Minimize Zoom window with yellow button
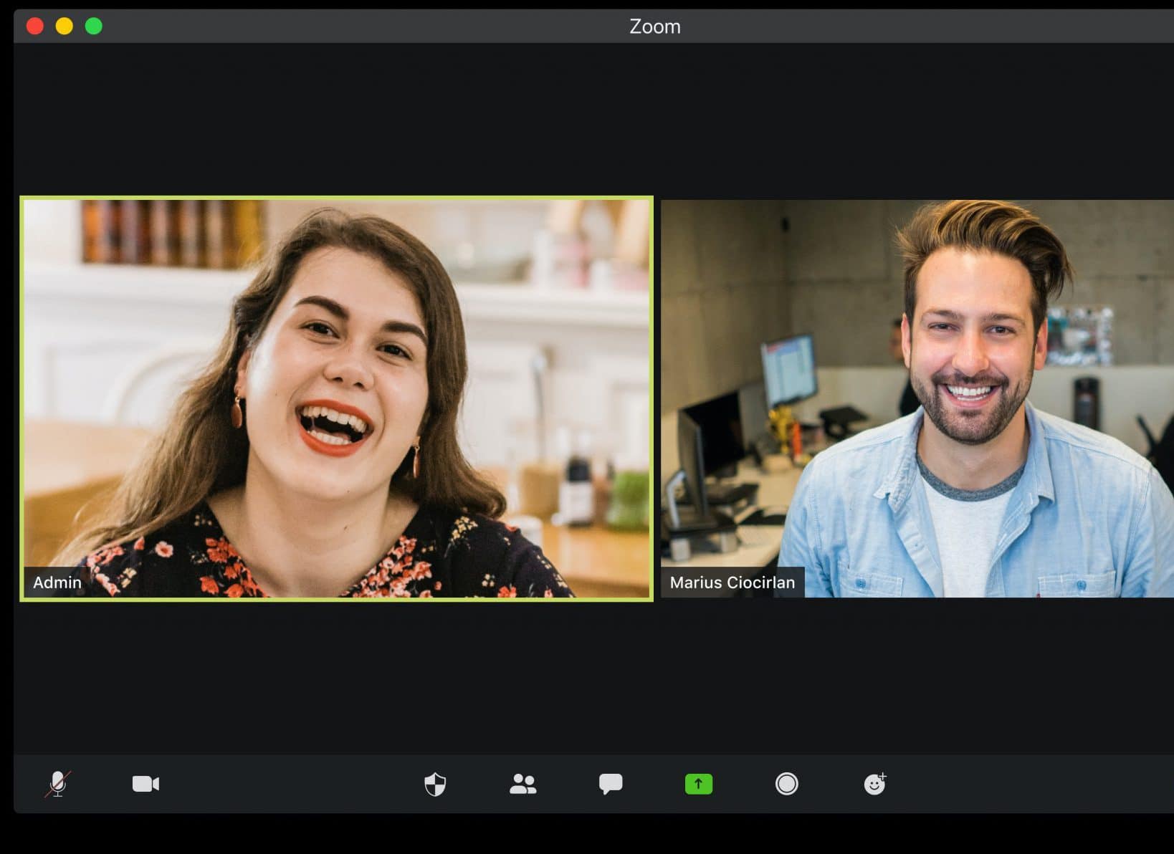 tap(65, 27)
